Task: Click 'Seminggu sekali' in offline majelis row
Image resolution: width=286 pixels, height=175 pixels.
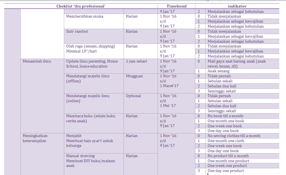Action: coord(222,91)
